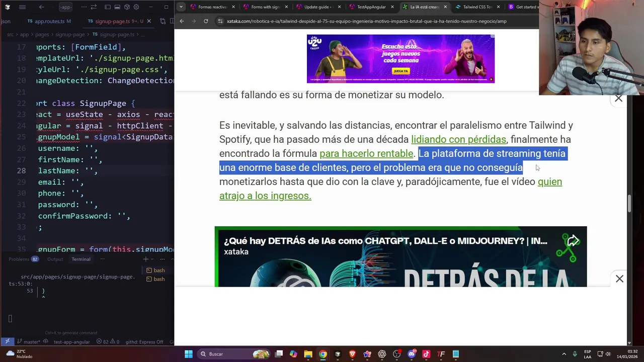Click signup-page folder in breadcrumb path
The image size is (644, 362).
[70, 34]
